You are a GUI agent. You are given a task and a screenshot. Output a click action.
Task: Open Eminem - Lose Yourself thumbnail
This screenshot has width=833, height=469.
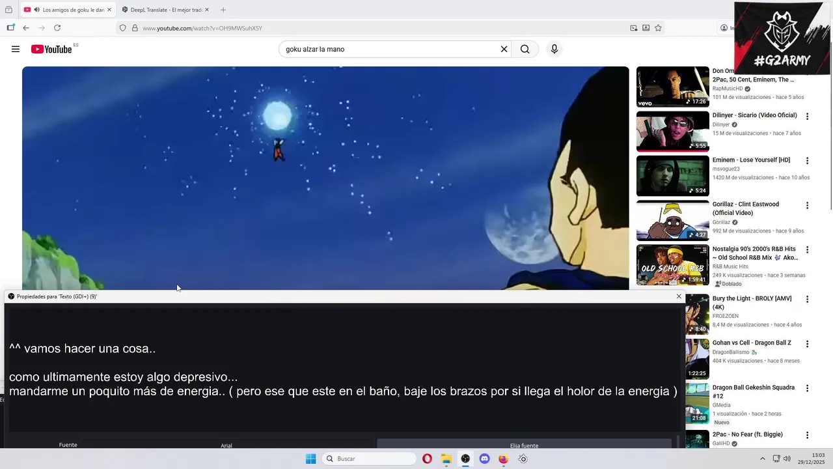(x=672, y=176)
